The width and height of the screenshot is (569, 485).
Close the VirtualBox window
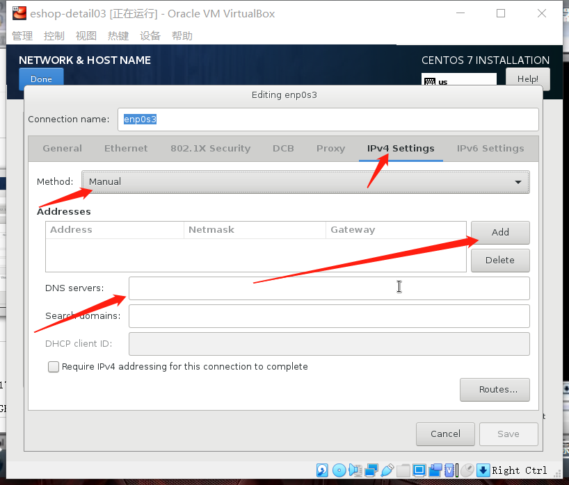pyautogui.click(x=542, y=13)
